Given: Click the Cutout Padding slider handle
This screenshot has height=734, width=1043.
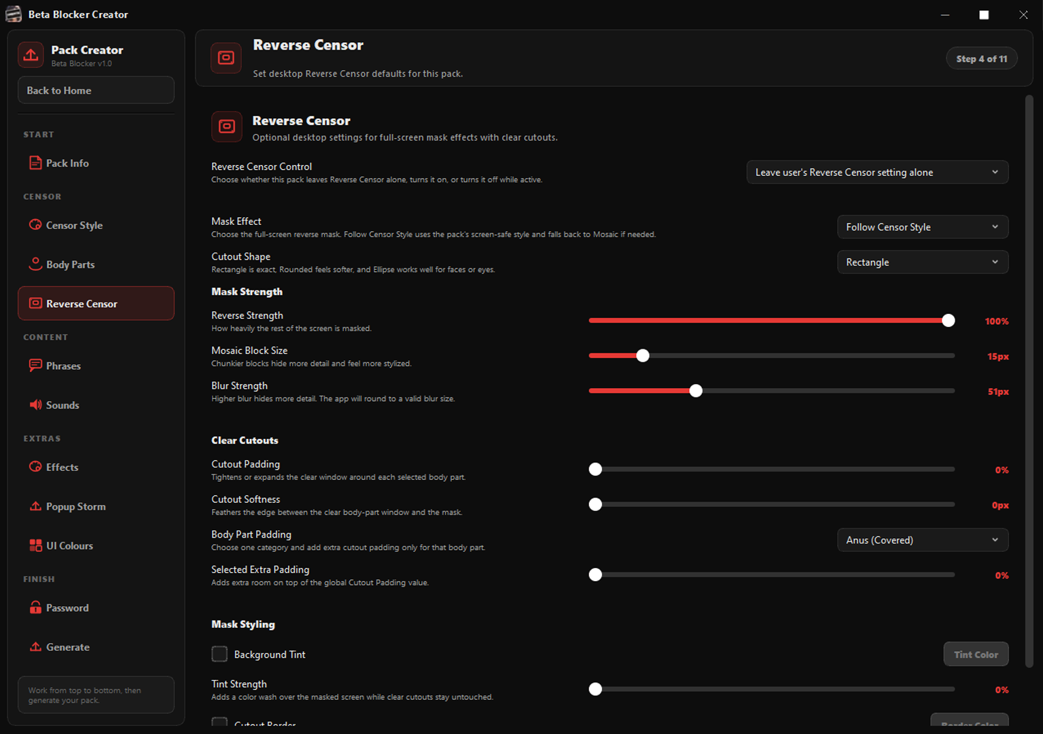Looking at the screenshot, I should (x=595, y=469).
